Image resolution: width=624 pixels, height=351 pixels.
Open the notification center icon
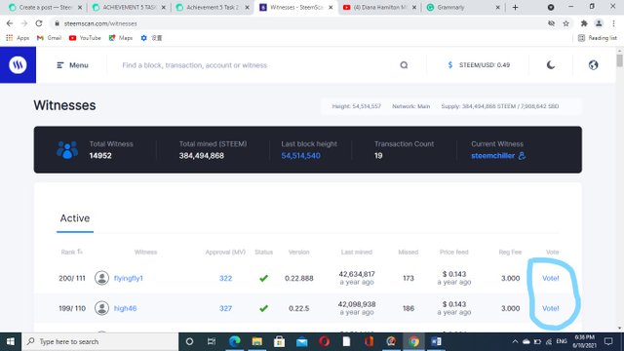coord(608,341)
